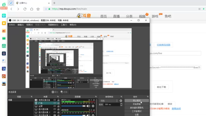Open transition settings gear next to 淡出

click(x=121, y=101)
